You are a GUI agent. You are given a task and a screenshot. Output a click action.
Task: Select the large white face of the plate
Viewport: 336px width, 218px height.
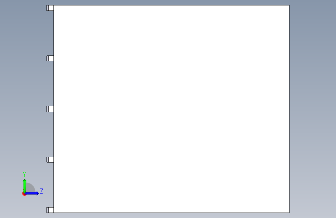tap(171, 109)
